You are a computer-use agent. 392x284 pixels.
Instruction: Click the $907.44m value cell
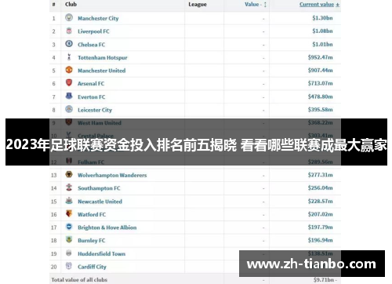click(x=320, y=71)
